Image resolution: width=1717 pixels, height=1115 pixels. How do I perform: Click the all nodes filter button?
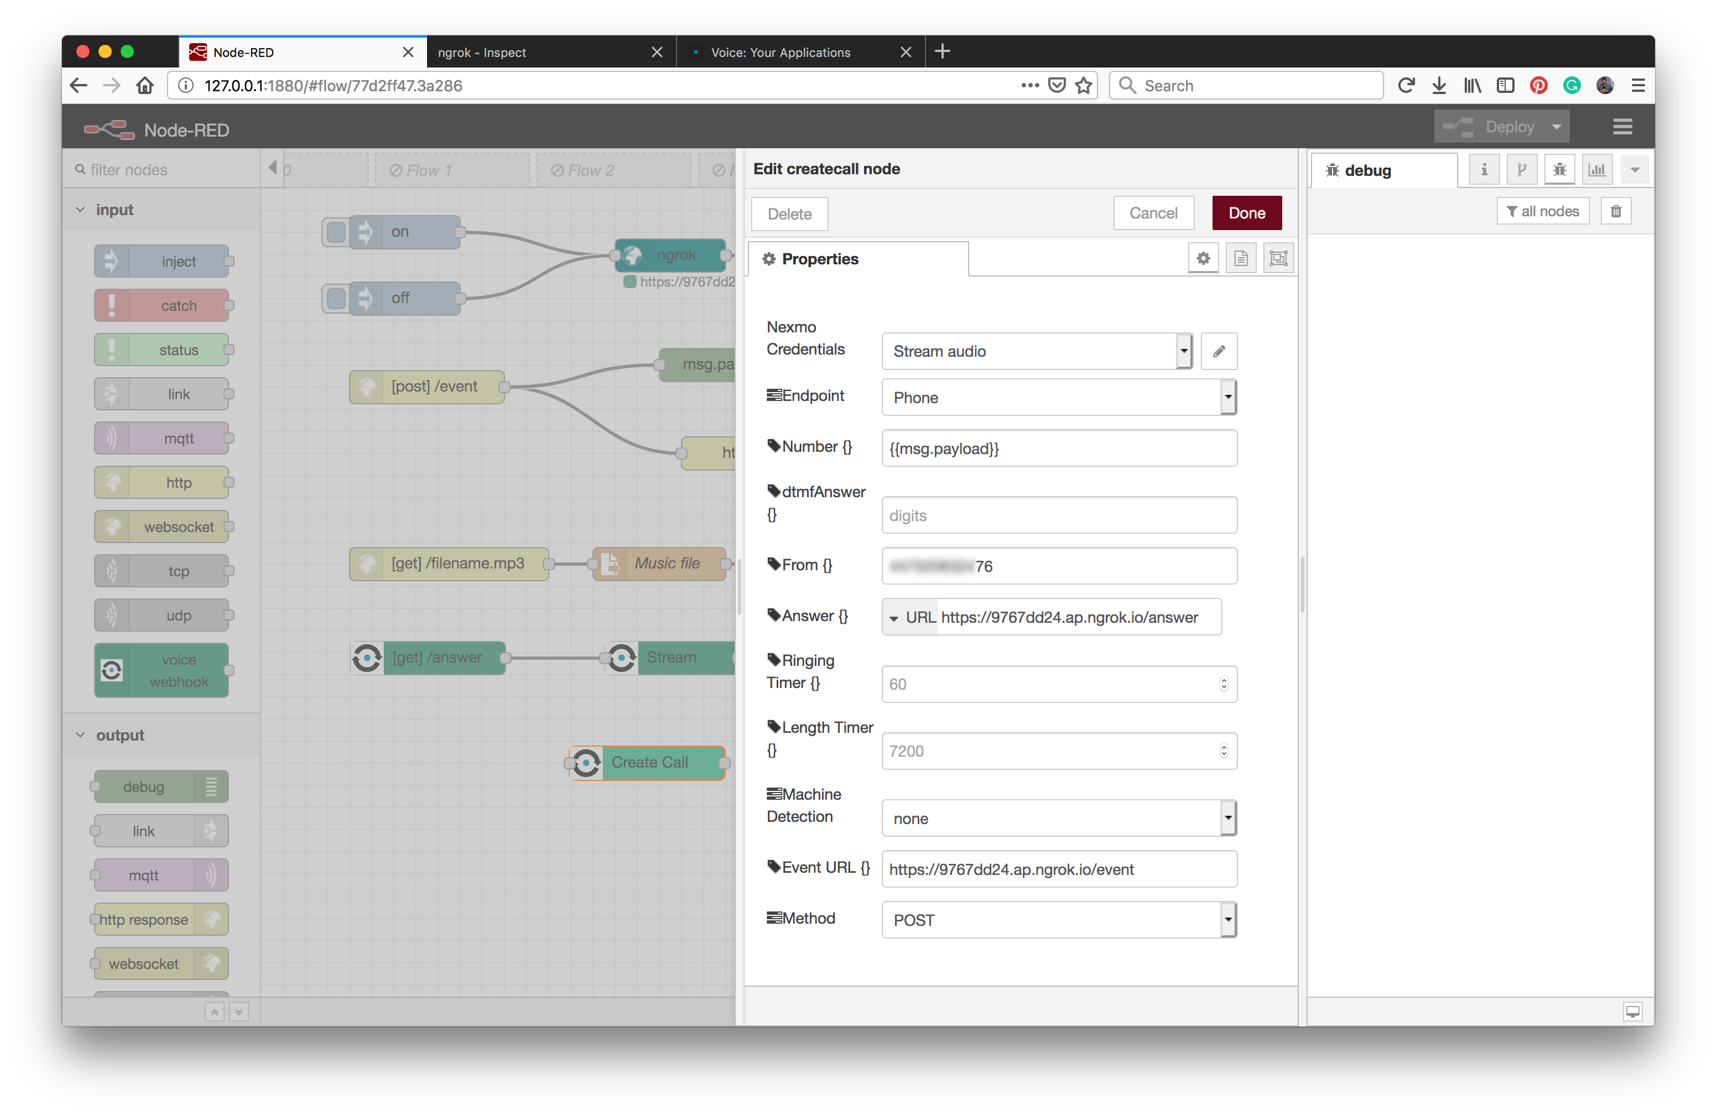[1543, 211]
